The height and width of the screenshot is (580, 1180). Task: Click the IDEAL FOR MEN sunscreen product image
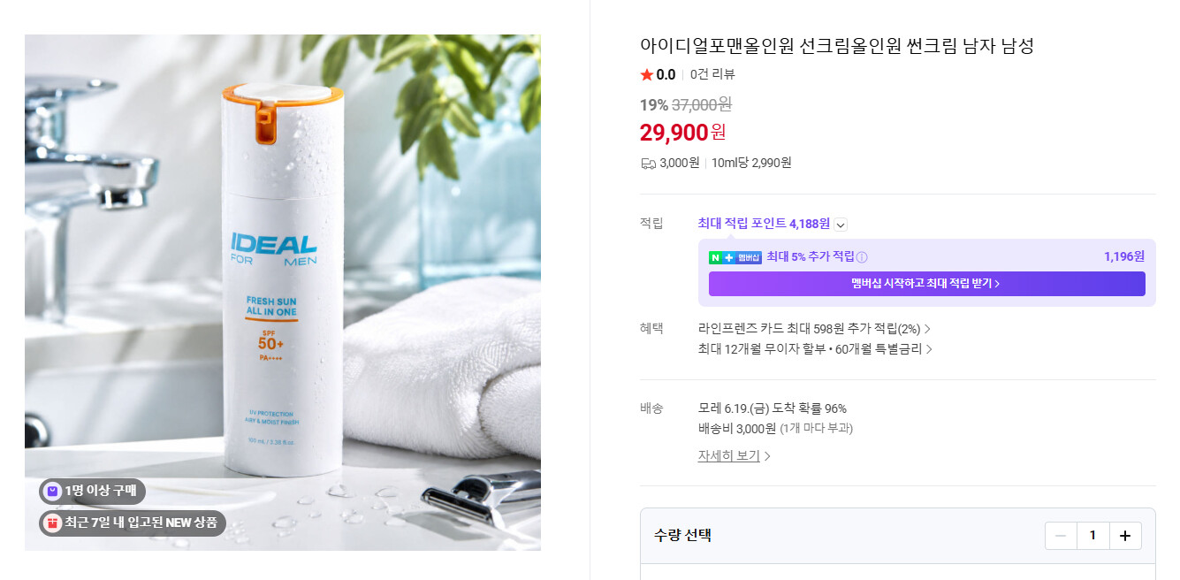(x=283, y=293)
